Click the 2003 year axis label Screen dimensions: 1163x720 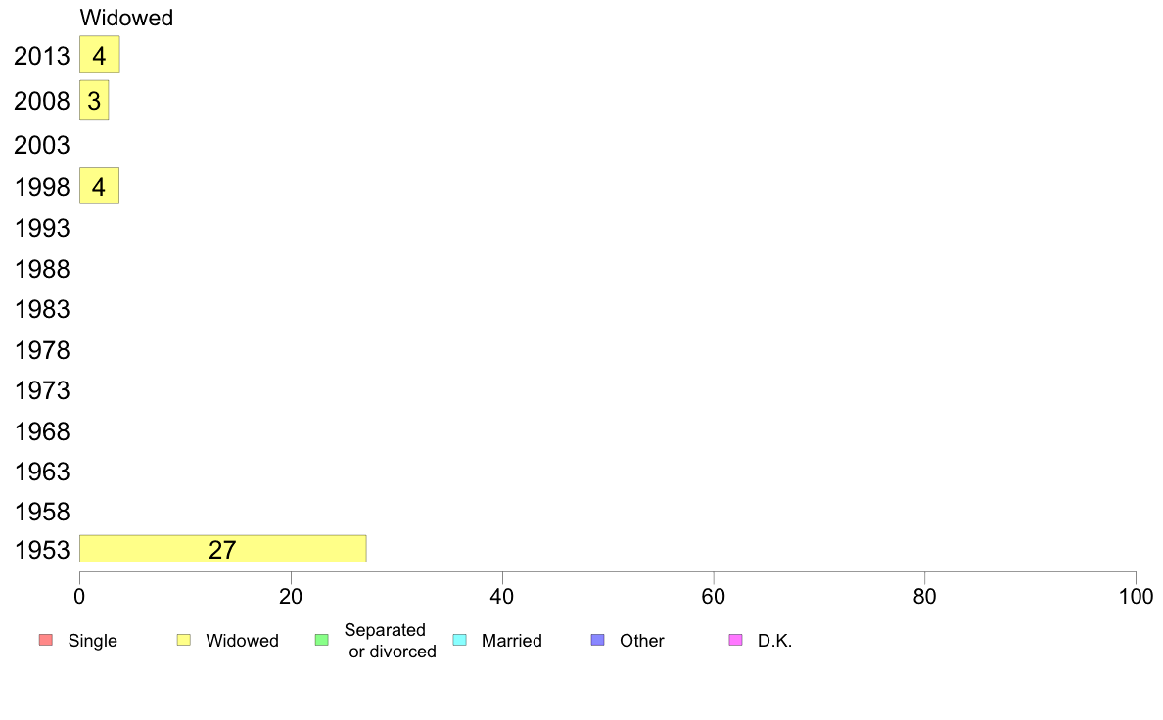42,146
